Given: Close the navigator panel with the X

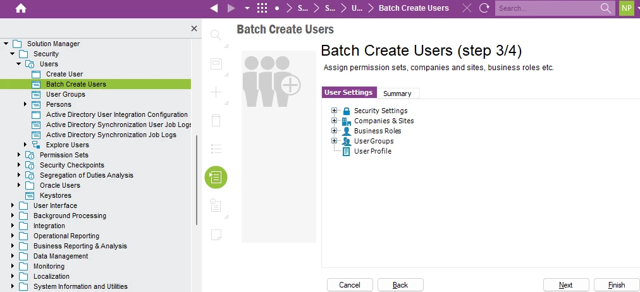Looking at the screenshot, I should point(194,28).
